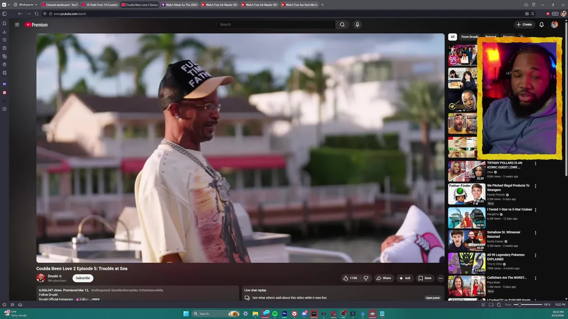This screenshot has width=568, height=319.
Task: Click the #joselinehernandez hashtag
Action: (125, 290)
